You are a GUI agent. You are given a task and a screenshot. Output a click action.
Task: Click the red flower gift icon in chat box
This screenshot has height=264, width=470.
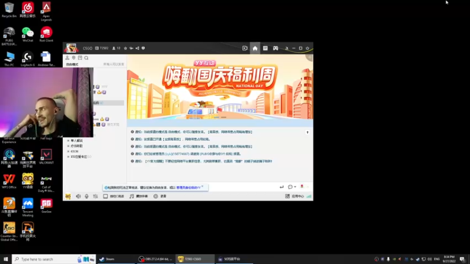(x=302, y=187)
